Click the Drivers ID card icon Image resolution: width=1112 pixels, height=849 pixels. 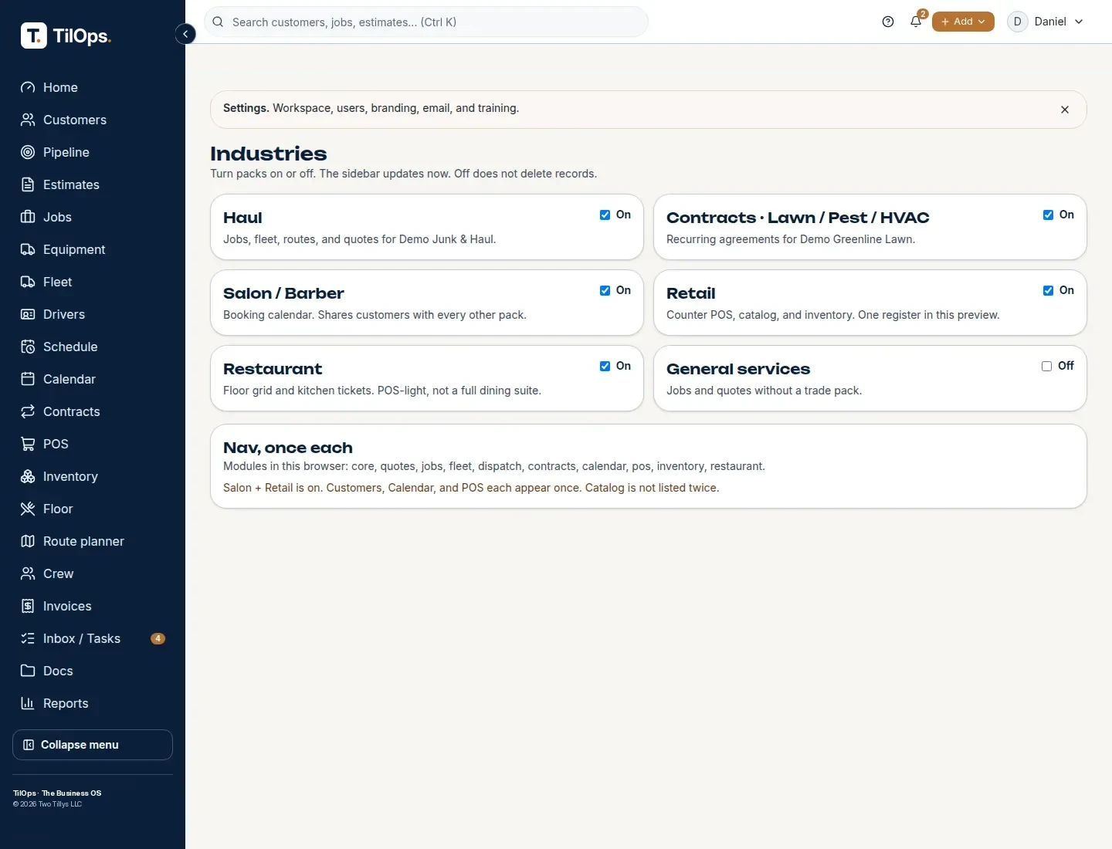coord(28,314)
